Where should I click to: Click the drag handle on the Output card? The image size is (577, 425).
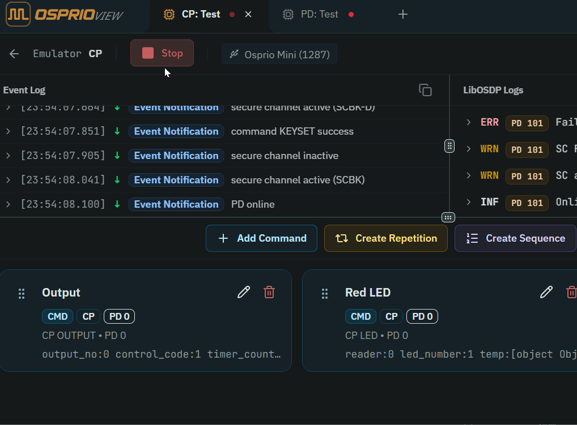point(22,294)
